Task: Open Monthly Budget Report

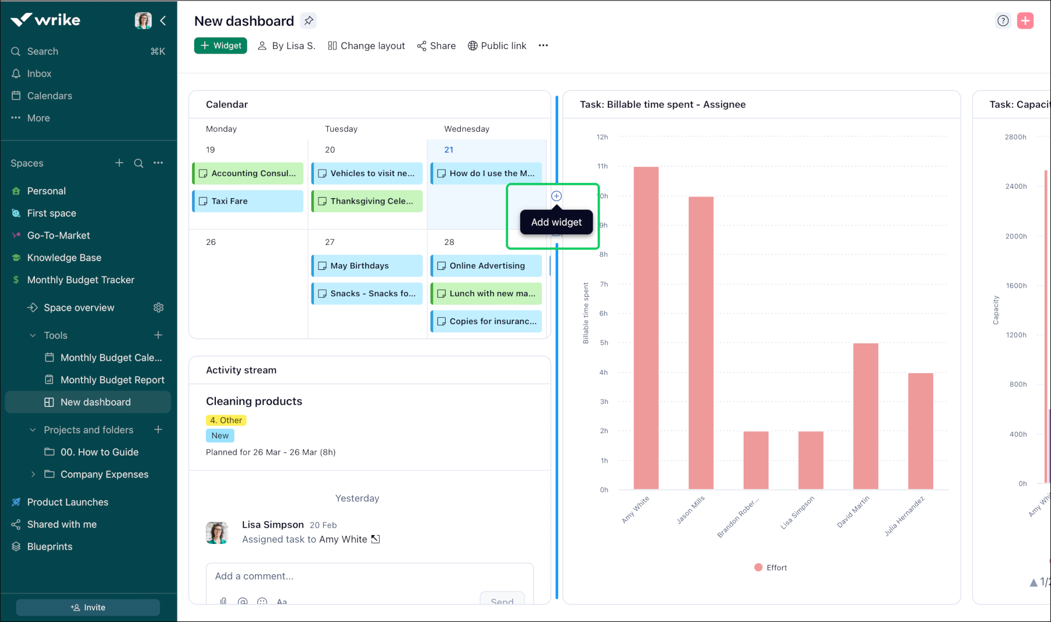Action: (112, 380)
